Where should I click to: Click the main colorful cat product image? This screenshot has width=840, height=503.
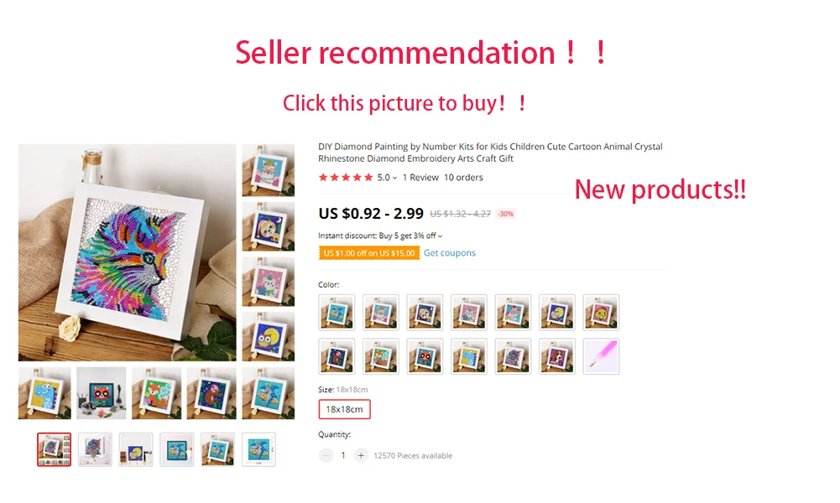pyautogui.click(x=127, y=252)
